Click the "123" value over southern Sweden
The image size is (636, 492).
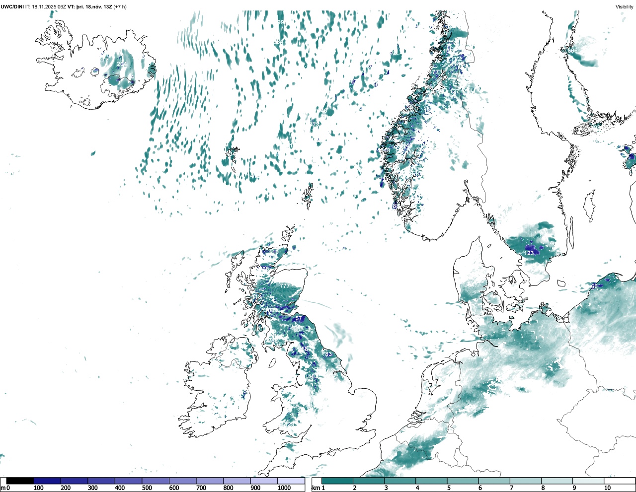[x=529, y=253]
